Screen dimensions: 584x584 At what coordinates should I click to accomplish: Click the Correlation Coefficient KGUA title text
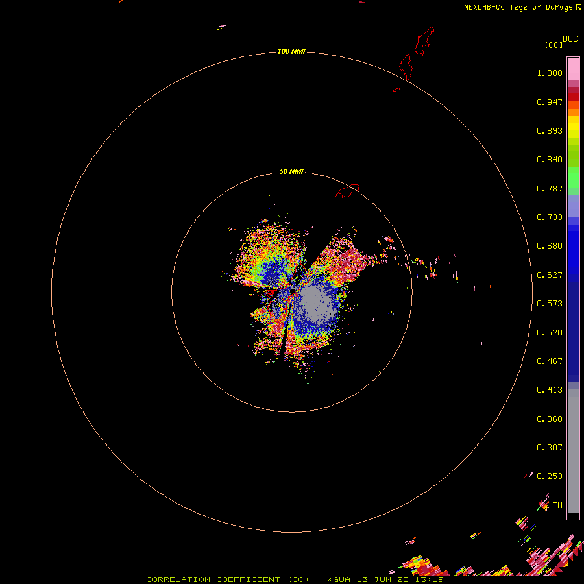pos(295,579)
